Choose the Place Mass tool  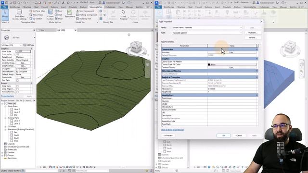[x=37, y=15]
